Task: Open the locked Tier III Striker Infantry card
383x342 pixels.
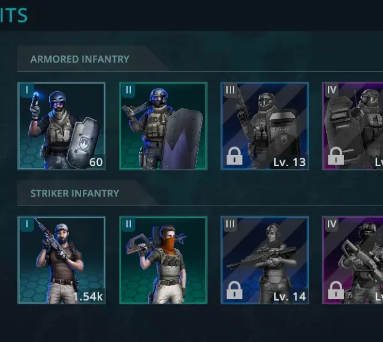Action: click(x=264, y=260)
